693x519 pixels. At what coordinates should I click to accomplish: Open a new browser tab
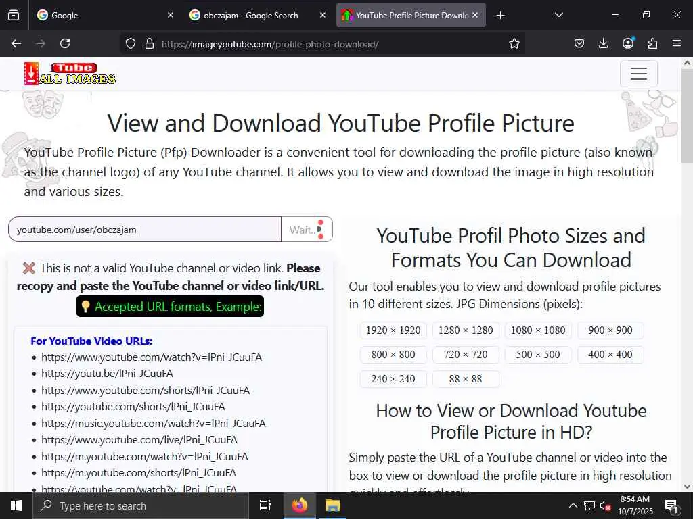500,16
